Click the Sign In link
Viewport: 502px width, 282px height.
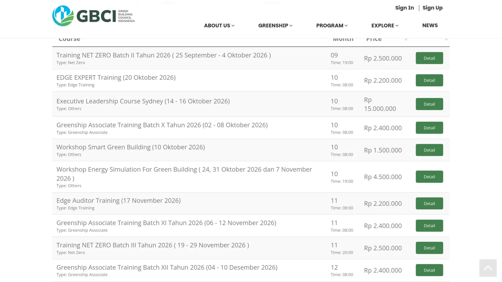pos(404,8)
